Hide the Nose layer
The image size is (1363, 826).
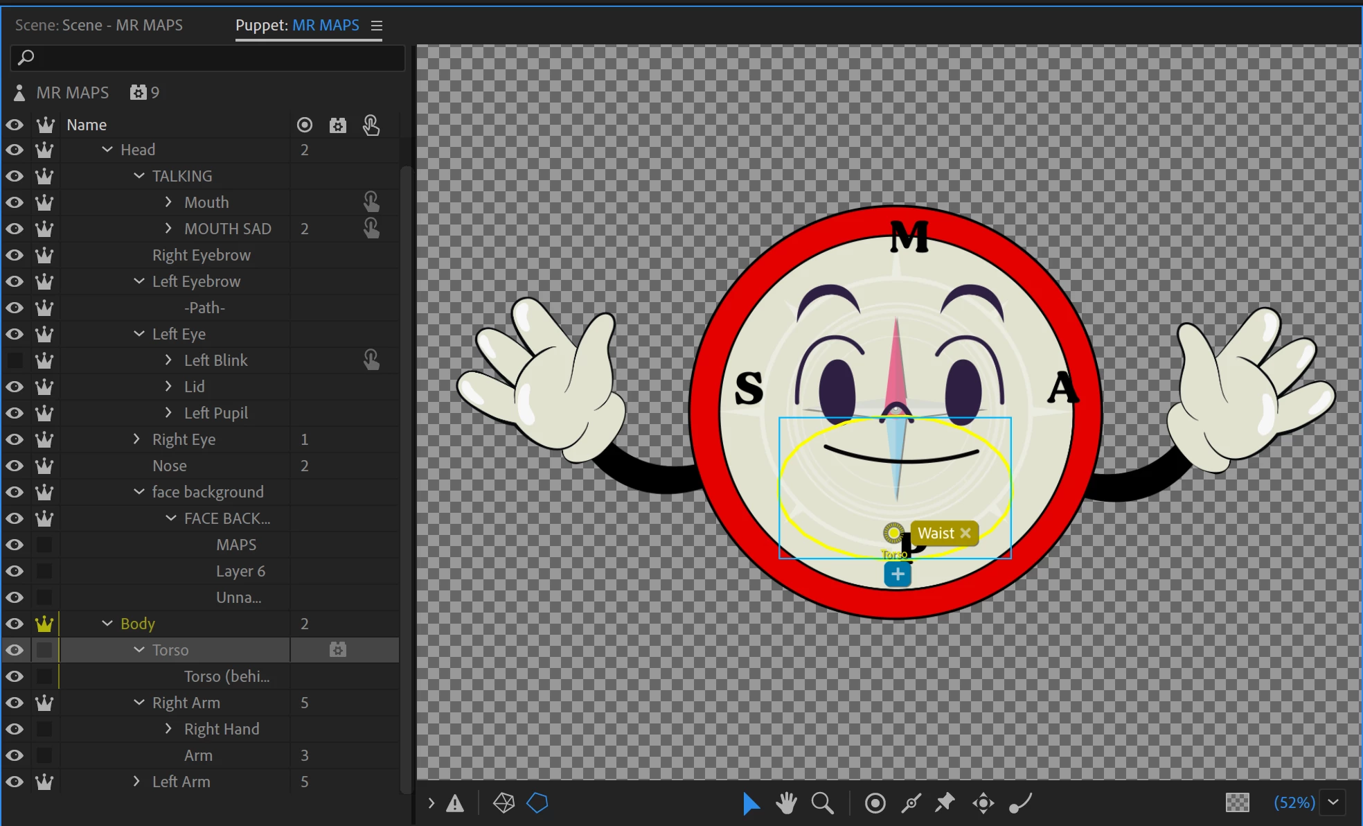(x=15, y=466)
